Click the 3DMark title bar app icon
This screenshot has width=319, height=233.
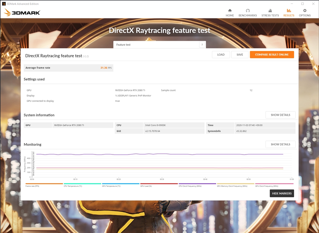pyautogui.click(x=4, y=4)
